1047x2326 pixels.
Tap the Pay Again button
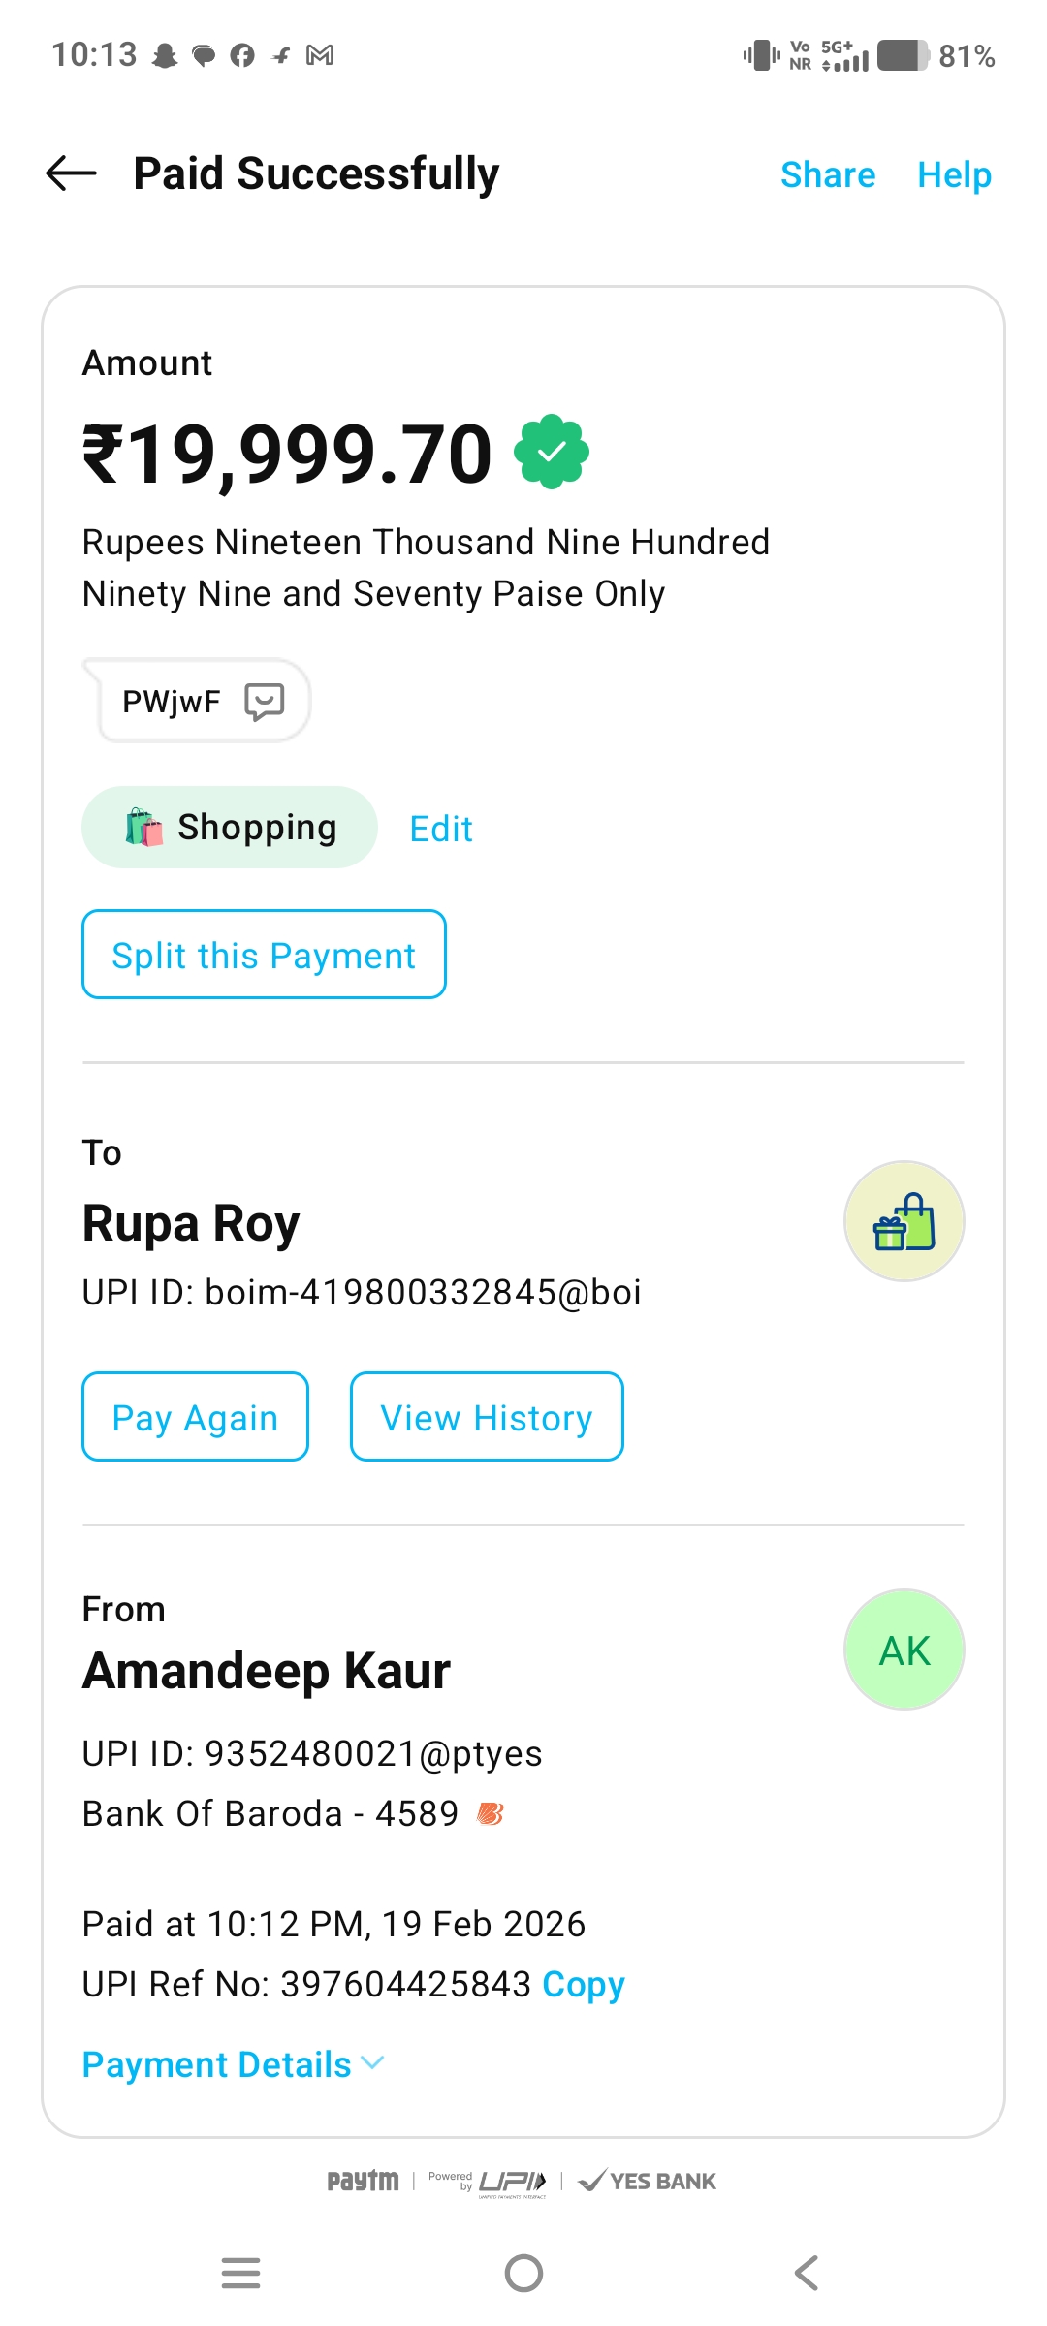coord(195,1417)
